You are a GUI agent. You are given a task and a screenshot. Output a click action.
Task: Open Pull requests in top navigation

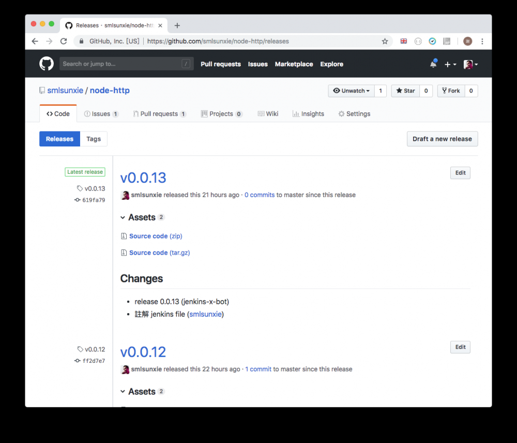(221, 64)
